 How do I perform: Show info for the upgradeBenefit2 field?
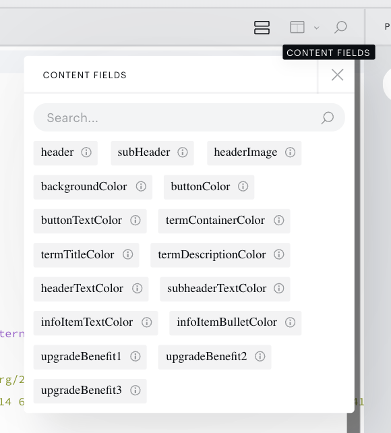[x=260, y=357]
